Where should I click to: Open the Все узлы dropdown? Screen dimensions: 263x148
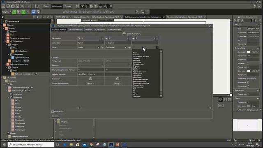click(x=7, y=12)
